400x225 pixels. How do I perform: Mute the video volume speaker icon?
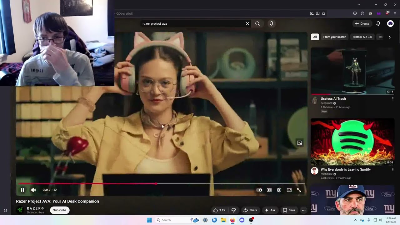pyautogui.click(x=33, y=190)
